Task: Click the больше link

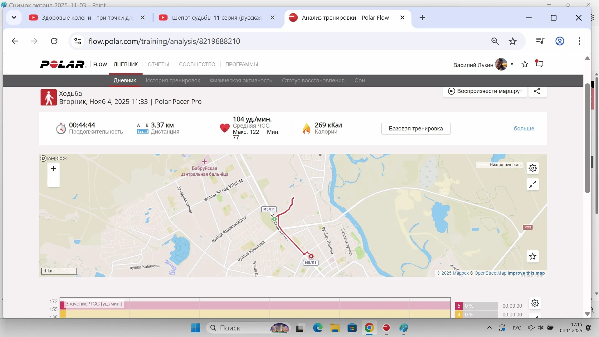Action: pyautogui.click(x=524, y=129)
